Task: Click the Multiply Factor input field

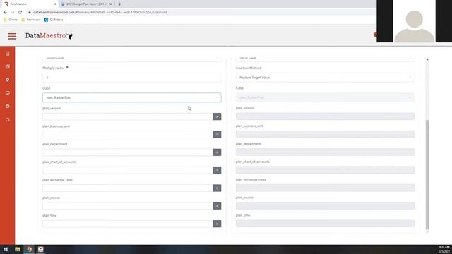Action: tap(132, 77)
